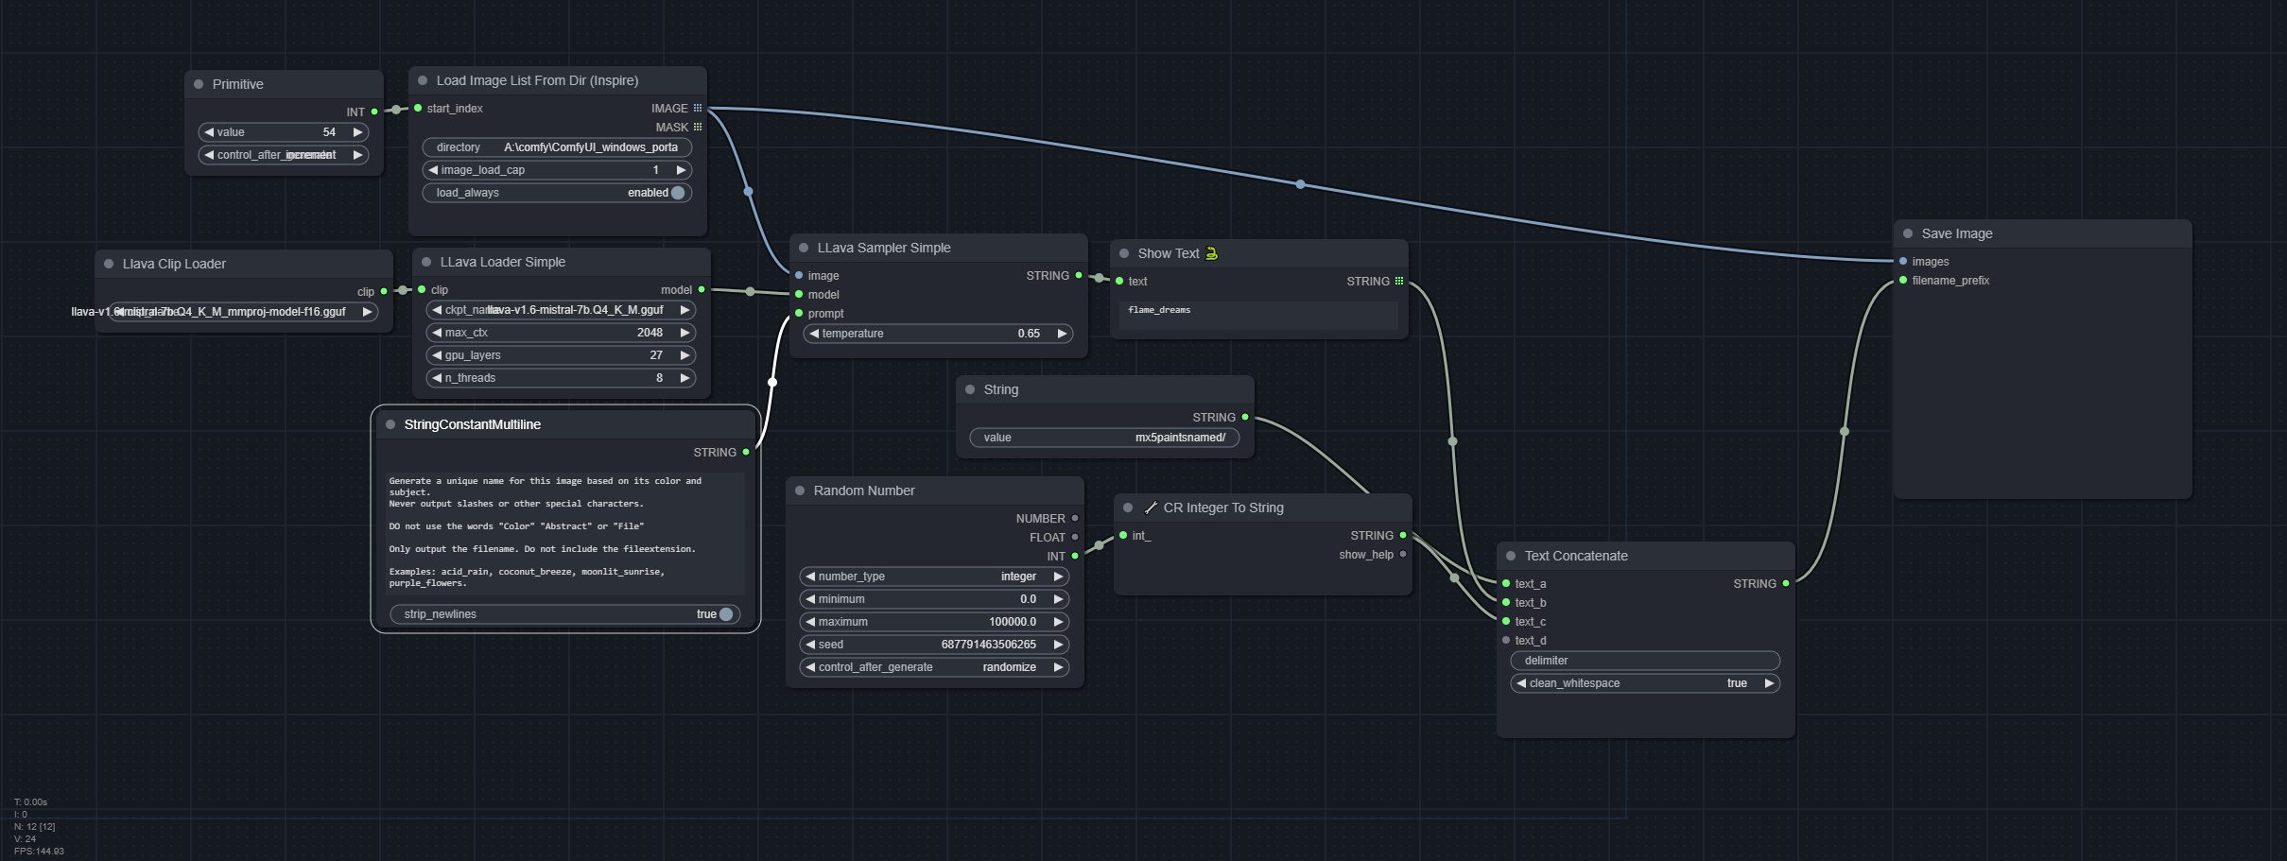Click the temperature 0.65 slider field
Viewport: 2287px width, 861px height.
(938, 334)
